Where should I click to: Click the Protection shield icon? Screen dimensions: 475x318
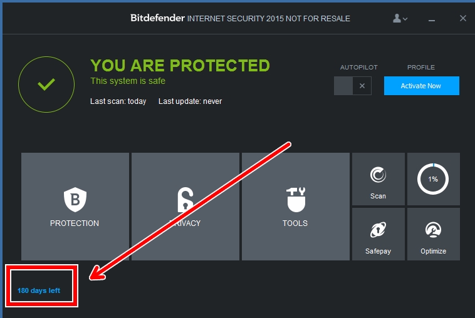click(75, 200)
